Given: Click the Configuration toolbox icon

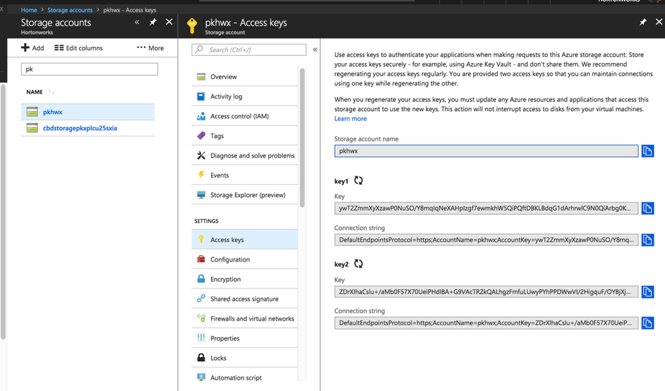Looking at the screenshot, I should (201, 259).
